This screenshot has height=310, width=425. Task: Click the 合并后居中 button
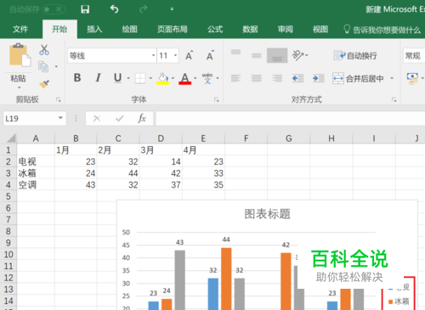(x=358, y=78)
